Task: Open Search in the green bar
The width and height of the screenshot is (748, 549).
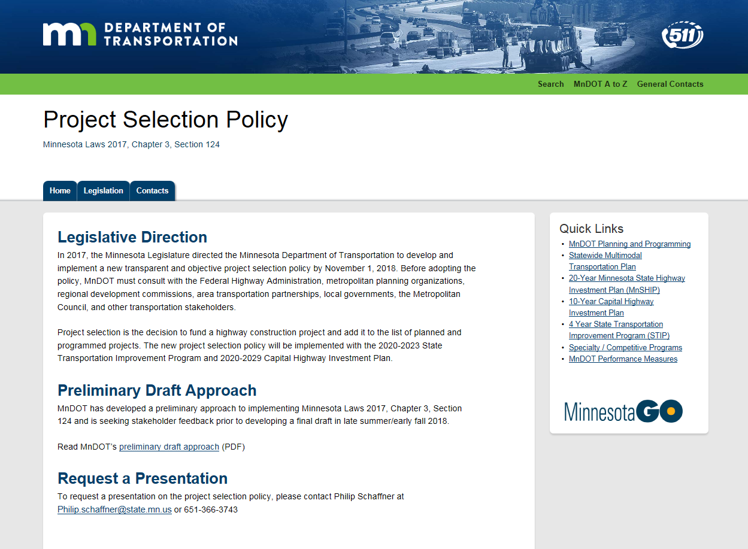Action: point(550,84)
